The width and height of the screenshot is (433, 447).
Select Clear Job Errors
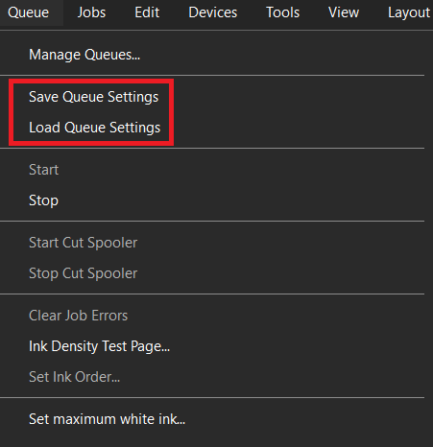[x=212, y=316]
